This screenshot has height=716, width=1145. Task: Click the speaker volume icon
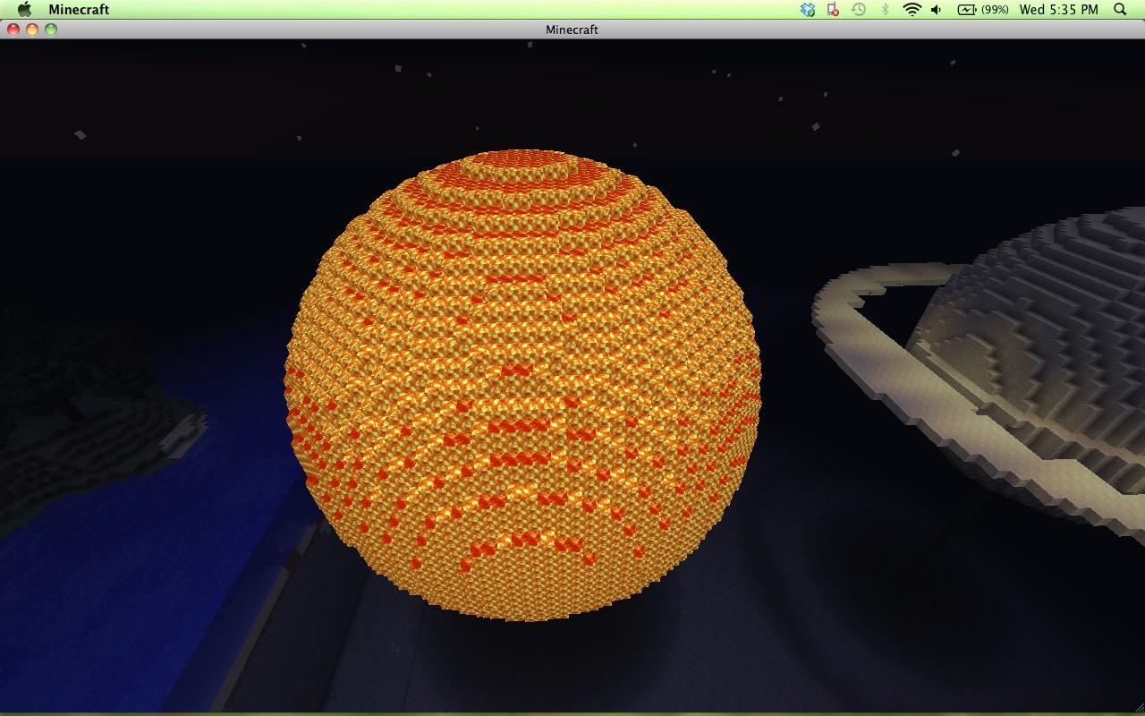click(x=936, y=10)
